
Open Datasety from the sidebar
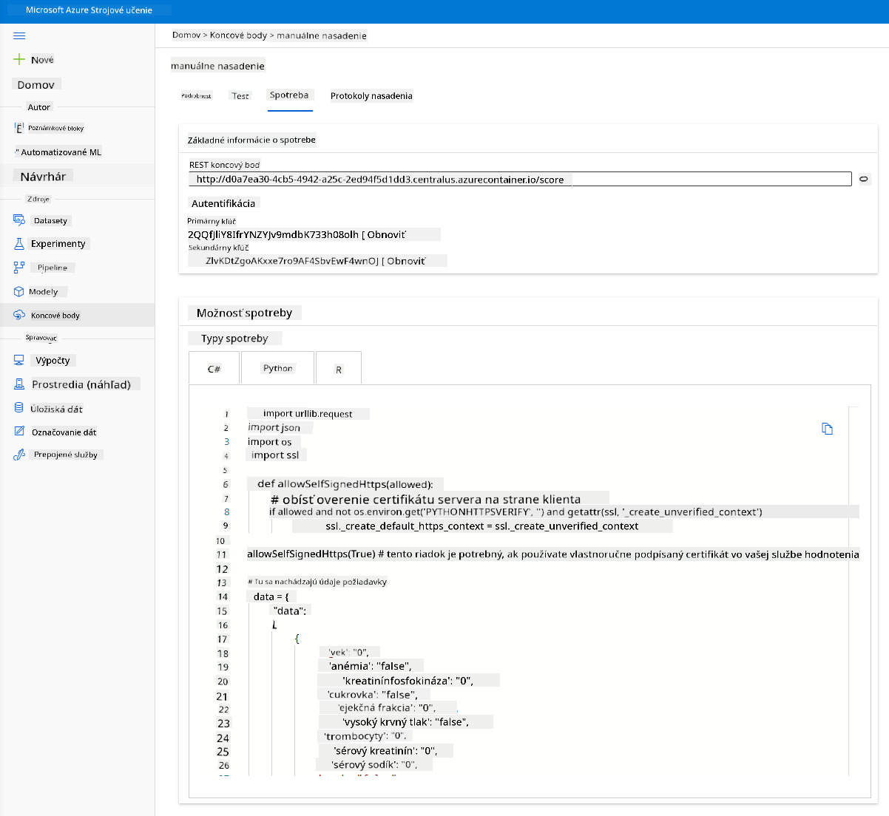pyautogui.click(x=50, y=220)
